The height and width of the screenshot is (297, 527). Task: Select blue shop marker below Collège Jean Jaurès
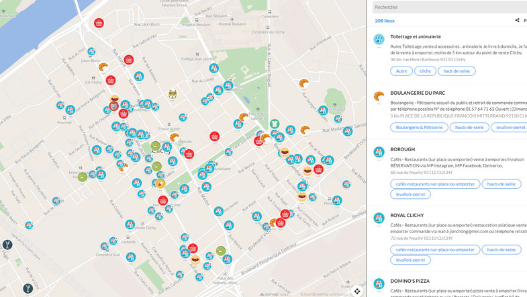(213, 69)
